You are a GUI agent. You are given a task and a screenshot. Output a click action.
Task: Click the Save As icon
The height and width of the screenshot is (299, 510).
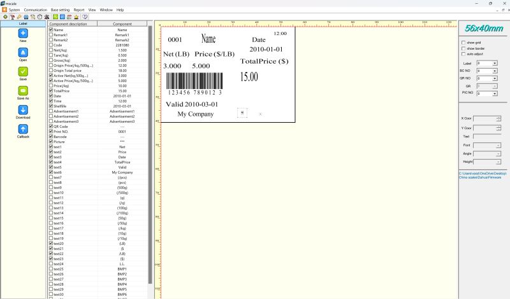(23, 90)
